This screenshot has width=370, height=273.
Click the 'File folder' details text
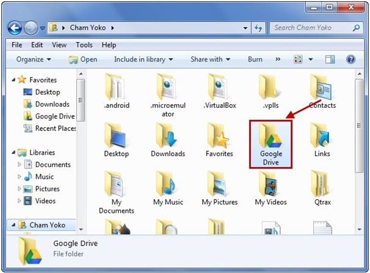click(68, 254)
